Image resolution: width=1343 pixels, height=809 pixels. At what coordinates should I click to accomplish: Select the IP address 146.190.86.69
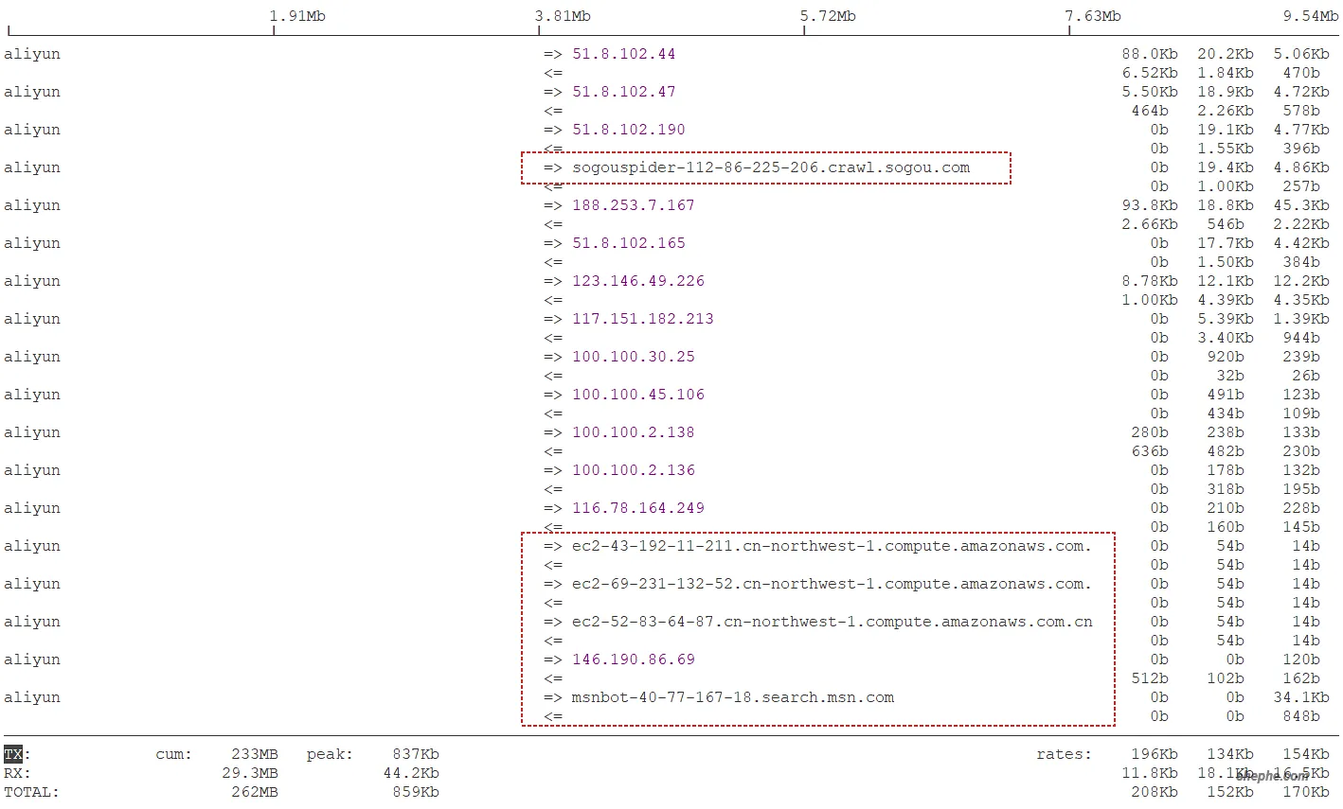633,660
